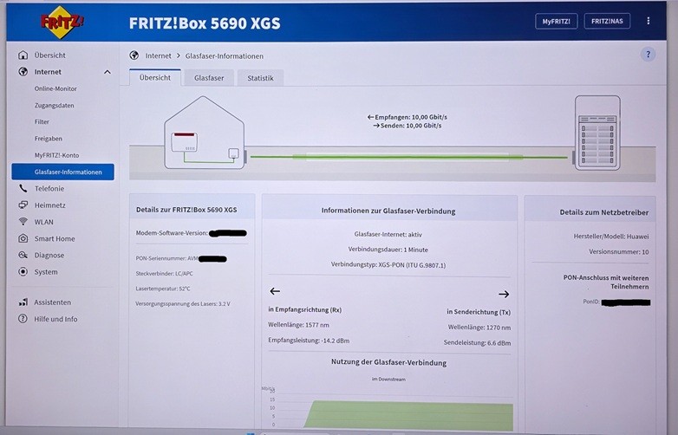
Task: Click the Telefonie phone icon
Action: (x=23, y=188)
